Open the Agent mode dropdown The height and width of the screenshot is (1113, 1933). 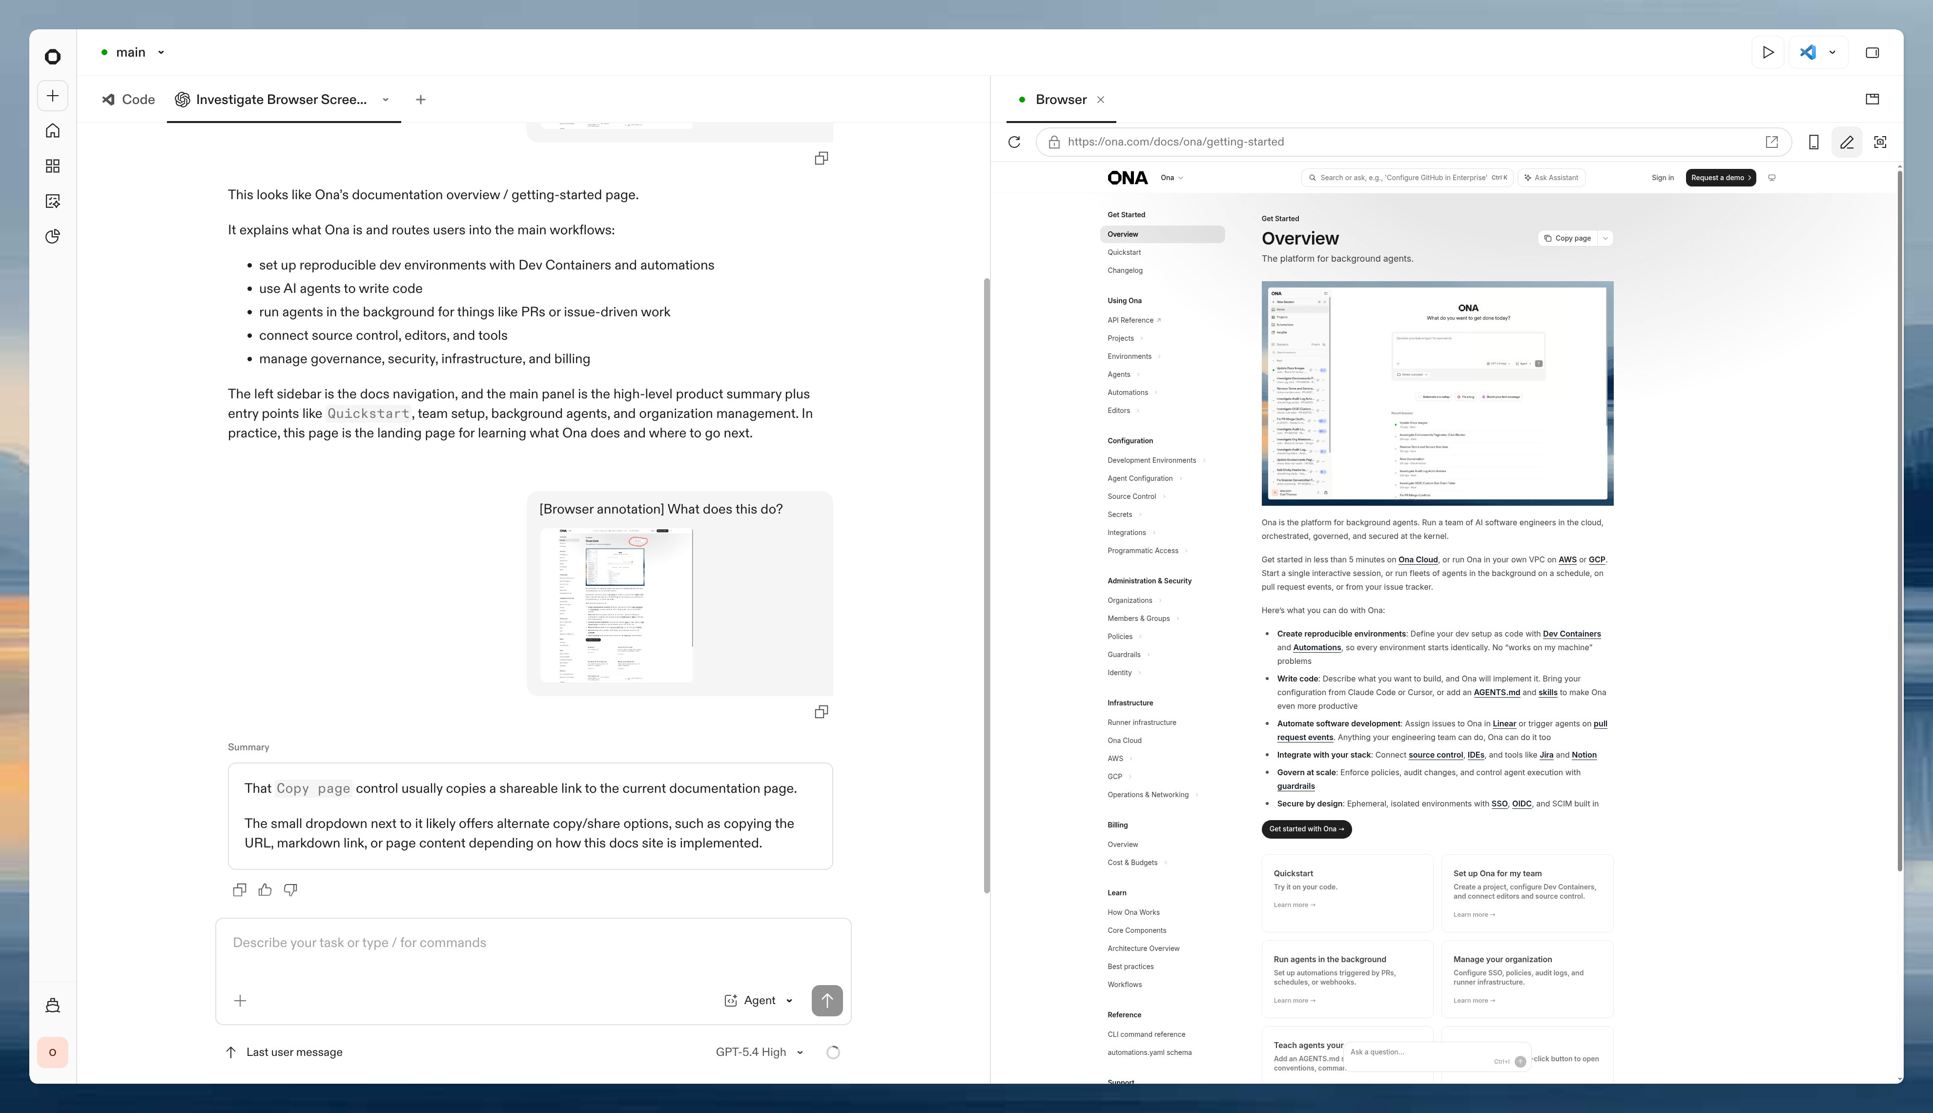[x=759, y=1001]
